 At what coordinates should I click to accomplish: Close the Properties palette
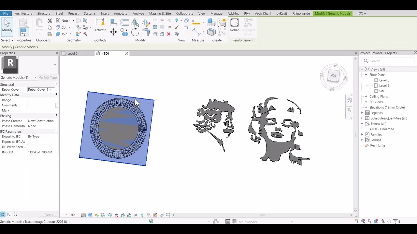coord(57,53)
